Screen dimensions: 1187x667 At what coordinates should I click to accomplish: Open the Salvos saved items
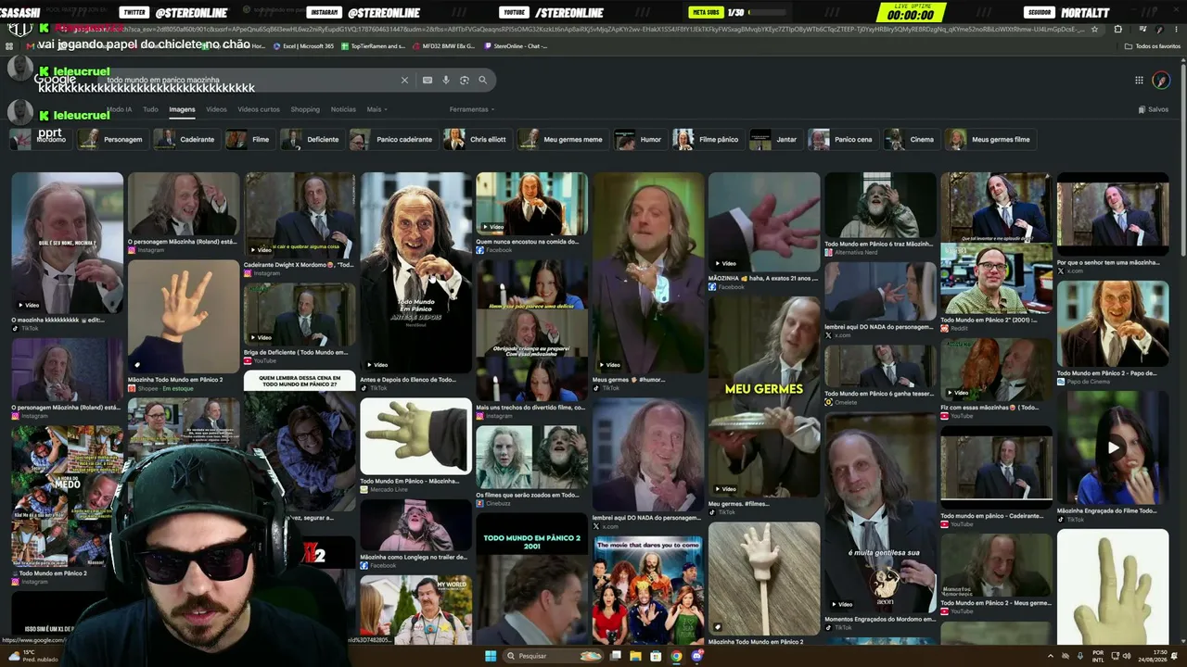1153,109
